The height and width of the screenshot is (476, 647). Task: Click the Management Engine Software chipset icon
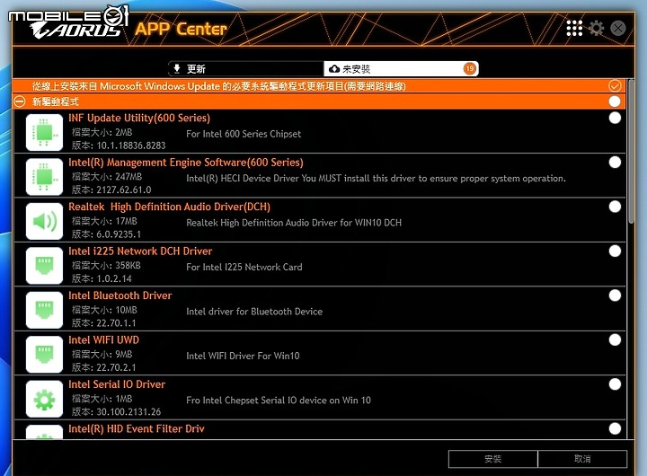(44, 177)
